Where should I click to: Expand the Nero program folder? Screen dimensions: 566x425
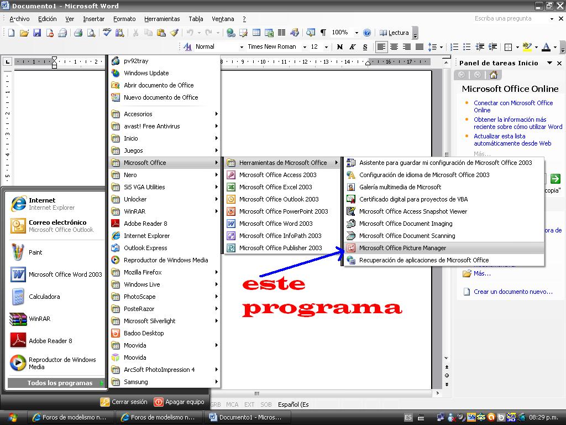[165, 175]
